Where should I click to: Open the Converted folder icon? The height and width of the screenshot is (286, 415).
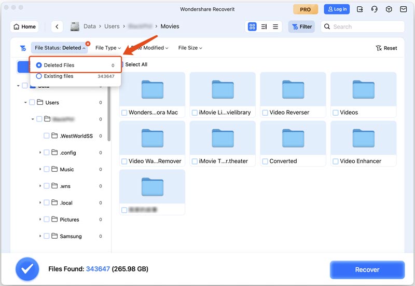tap(293, 138)
